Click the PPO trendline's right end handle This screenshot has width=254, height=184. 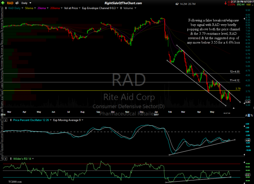[x=235, y=140]
